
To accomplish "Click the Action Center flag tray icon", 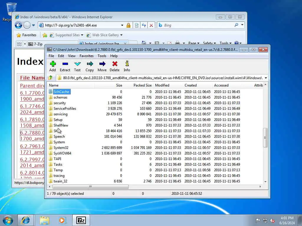I will [x=258, y=220].
